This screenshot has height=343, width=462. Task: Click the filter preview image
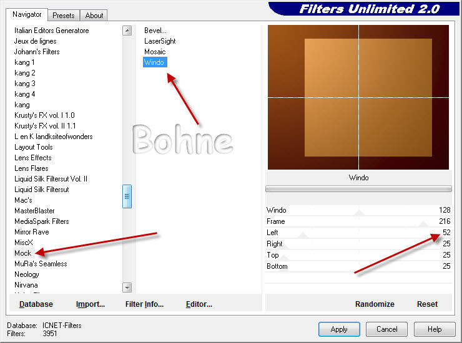(358, 97)
